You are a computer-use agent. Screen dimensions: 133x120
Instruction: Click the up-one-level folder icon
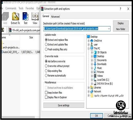[3, 30]
